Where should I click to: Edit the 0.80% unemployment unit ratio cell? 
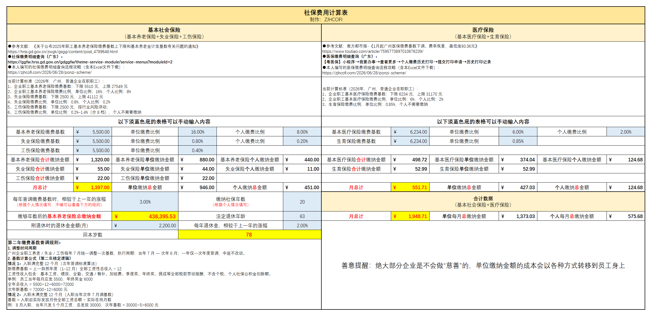pyautogui.click(x=197, y=141)
